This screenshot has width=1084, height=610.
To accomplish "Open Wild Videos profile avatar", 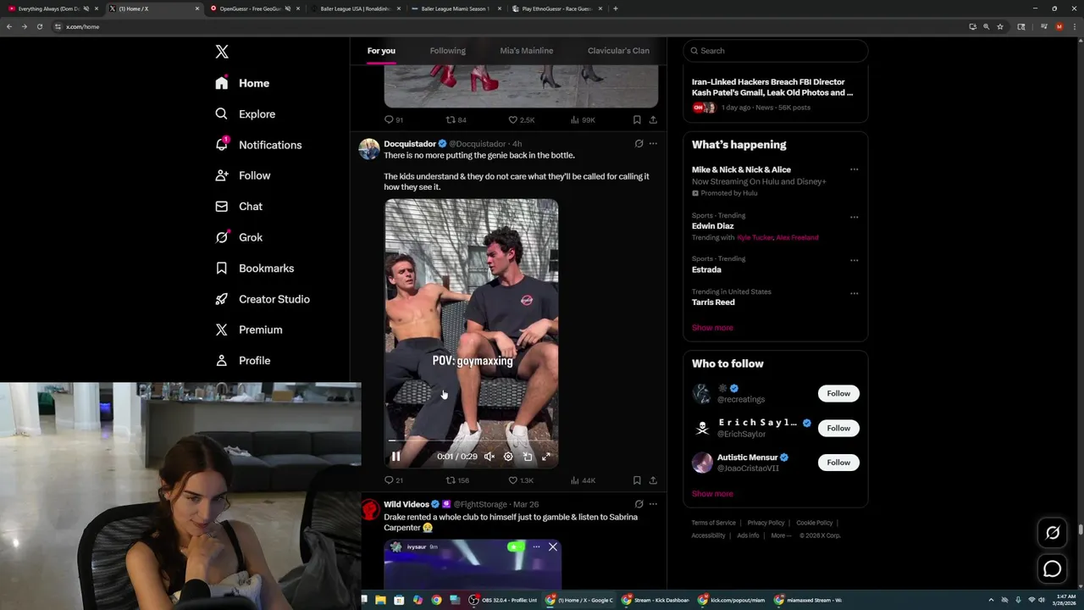I will (369, 509).
